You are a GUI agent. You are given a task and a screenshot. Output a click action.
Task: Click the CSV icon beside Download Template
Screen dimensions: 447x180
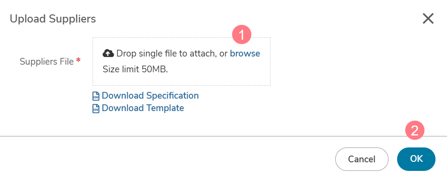[96, 109]
